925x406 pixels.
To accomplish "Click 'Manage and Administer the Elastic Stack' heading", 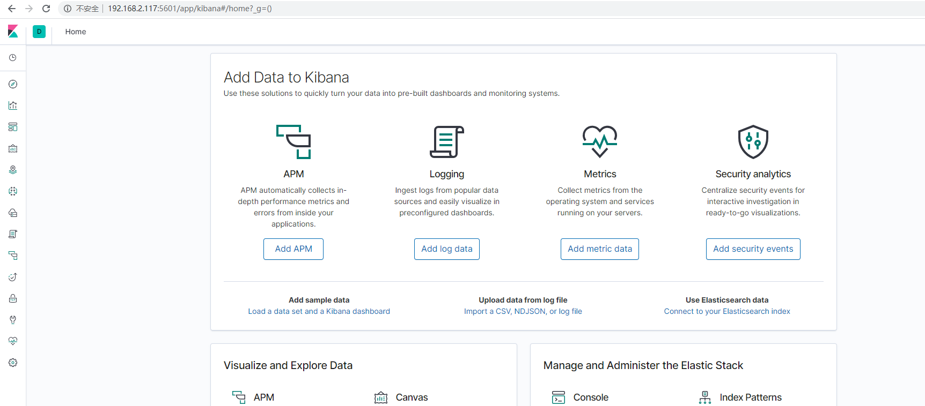I will (x=643, y=365).
